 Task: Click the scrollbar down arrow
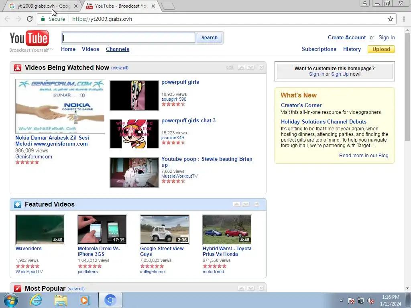[407, 288]
